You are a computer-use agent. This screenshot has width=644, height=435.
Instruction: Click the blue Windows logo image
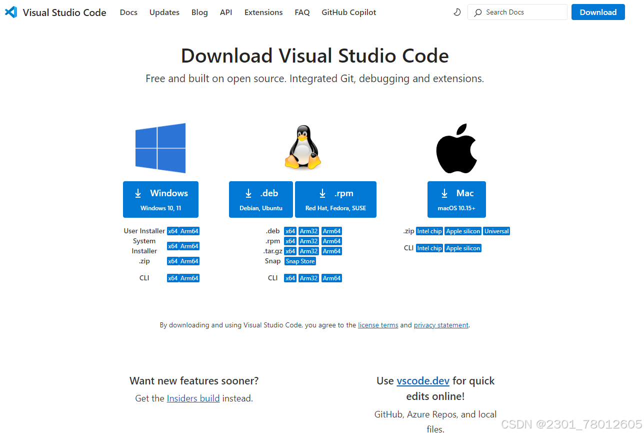point(160,148)
